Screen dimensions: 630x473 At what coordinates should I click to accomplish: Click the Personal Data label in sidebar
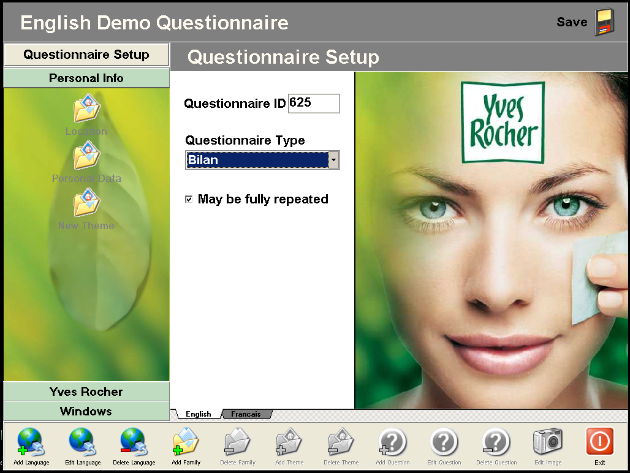[86, 178]
